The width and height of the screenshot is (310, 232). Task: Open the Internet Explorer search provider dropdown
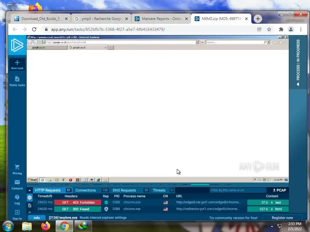[x=269, y=42]
